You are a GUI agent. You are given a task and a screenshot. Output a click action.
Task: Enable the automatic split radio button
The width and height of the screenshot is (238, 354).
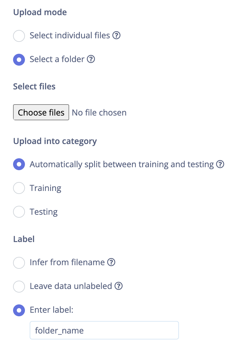tap(19, 165)
